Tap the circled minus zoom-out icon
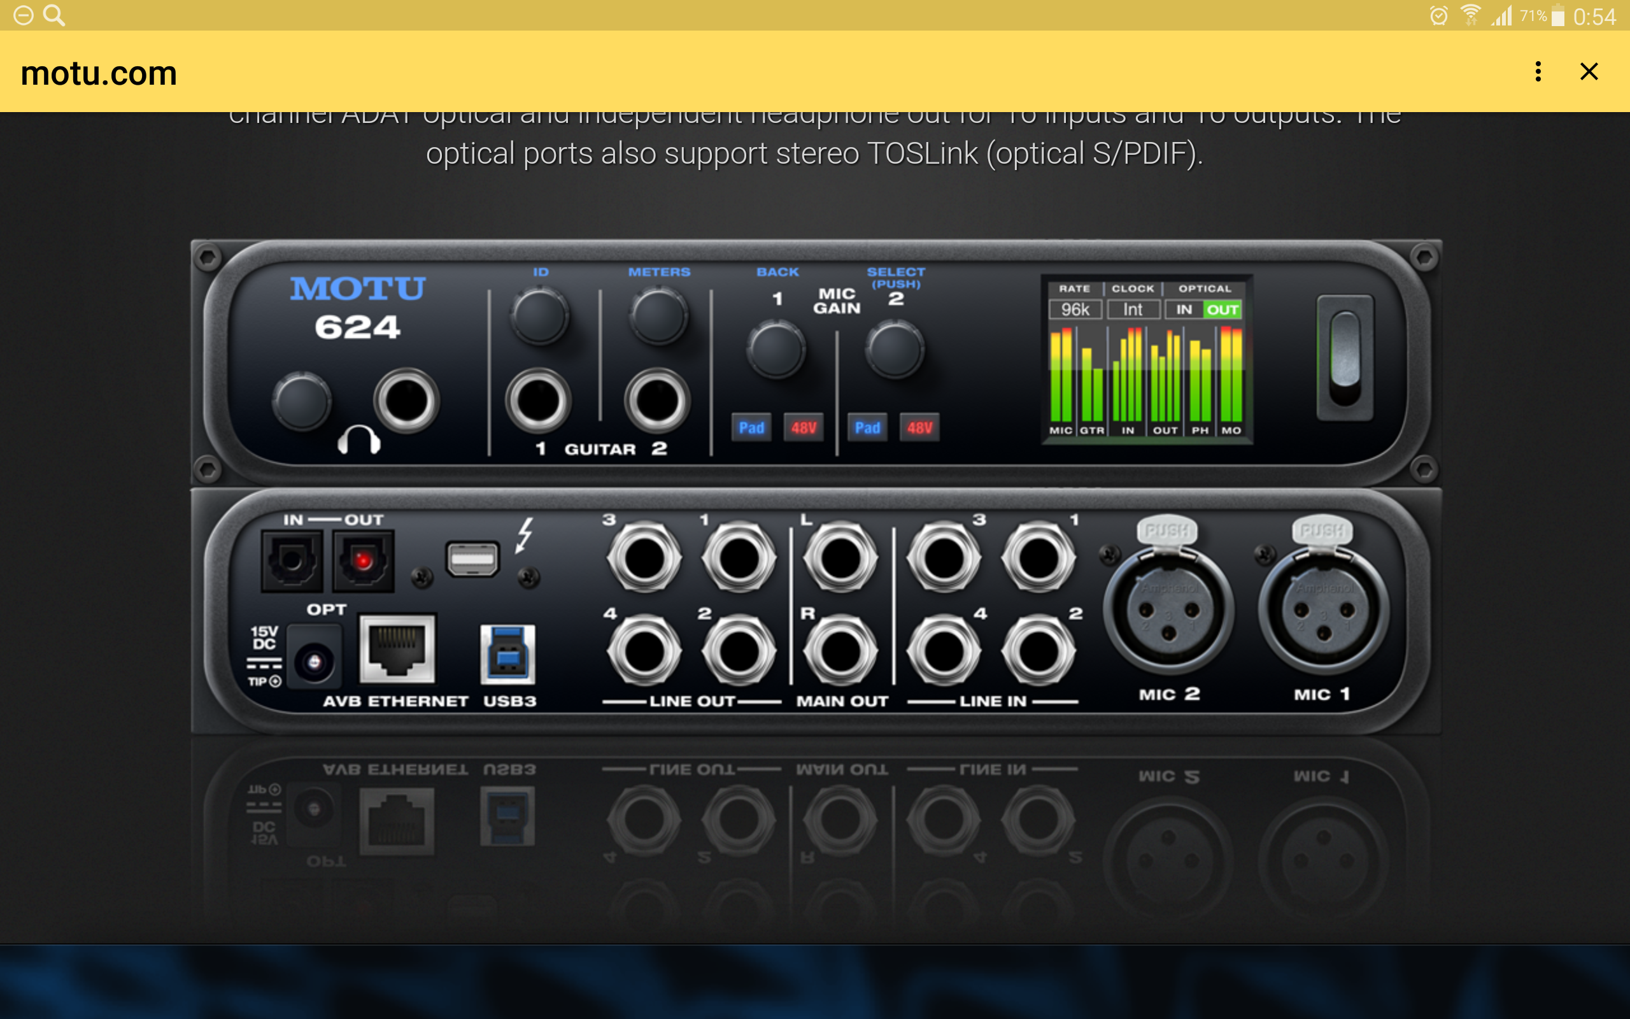Image resolution: width=1630 pixels, height=1019 pixels. 23,15
